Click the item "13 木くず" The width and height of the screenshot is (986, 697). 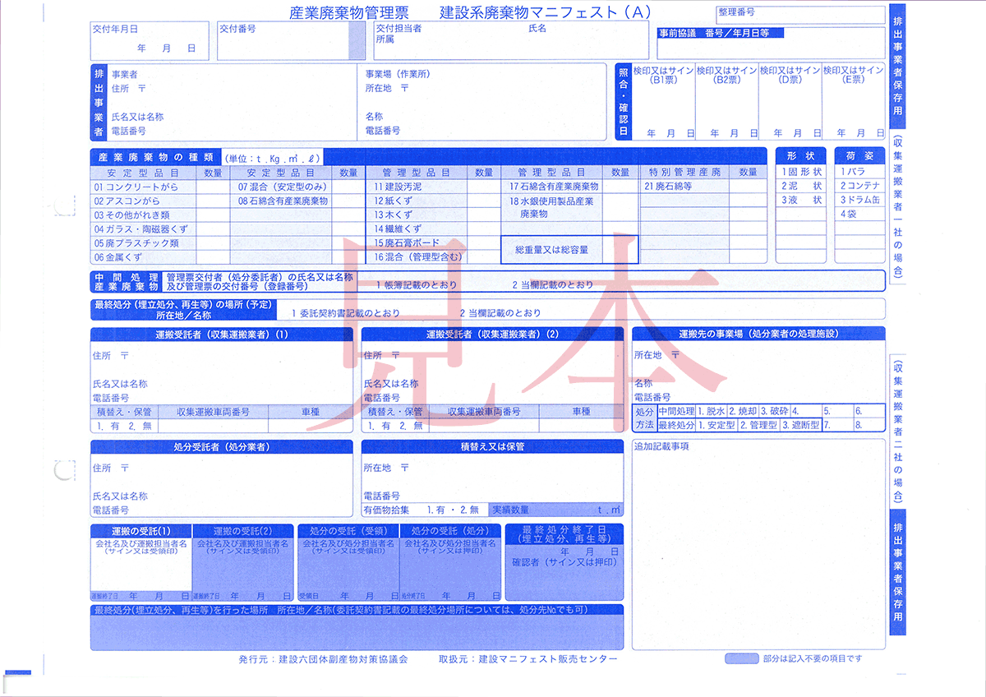pyautogui.click(x=393, y=215)
